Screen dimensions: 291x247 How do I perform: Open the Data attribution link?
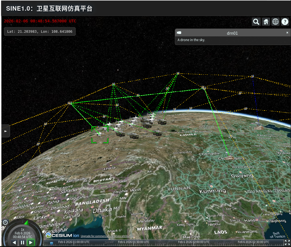[125, 236]
